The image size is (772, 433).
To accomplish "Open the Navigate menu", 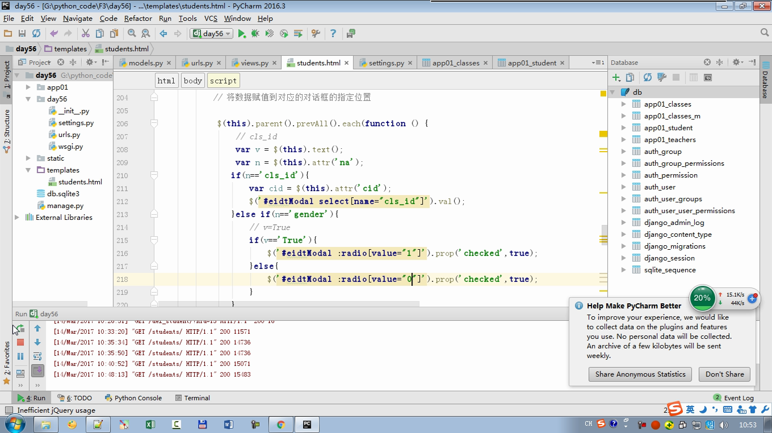I will click(77, 18).
